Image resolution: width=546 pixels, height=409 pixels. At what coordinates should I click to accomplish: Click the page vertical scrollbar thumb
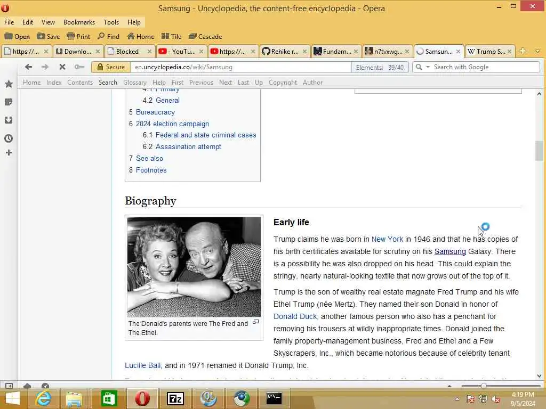pos(539,151)
